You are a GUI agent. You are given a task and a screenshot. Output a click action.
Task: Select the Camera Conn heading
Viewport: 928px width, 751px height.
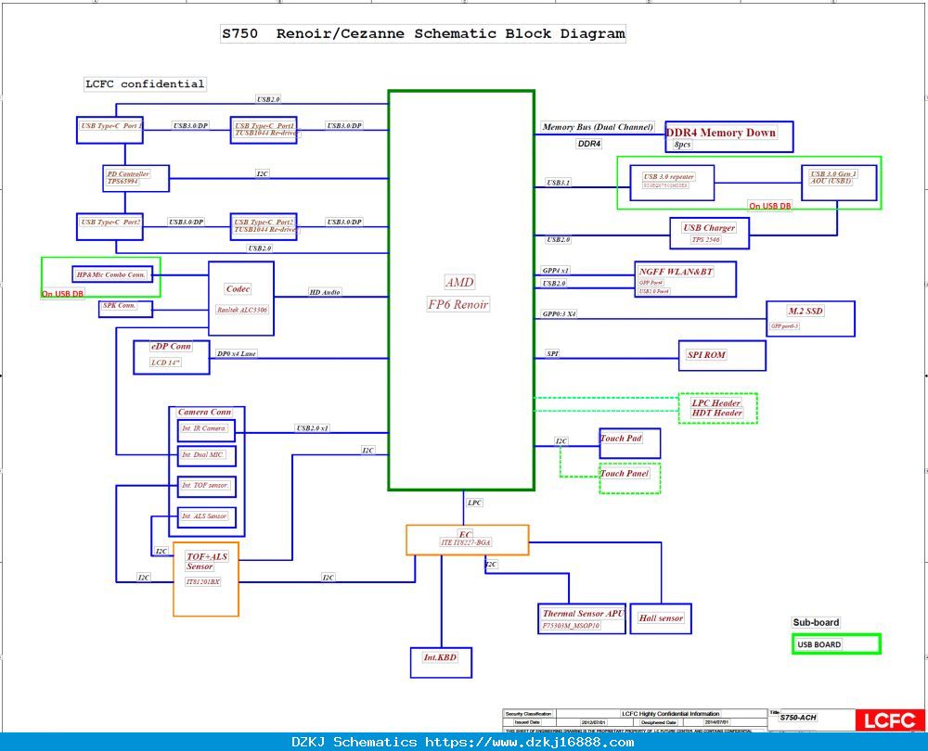(x=205, y=413)
